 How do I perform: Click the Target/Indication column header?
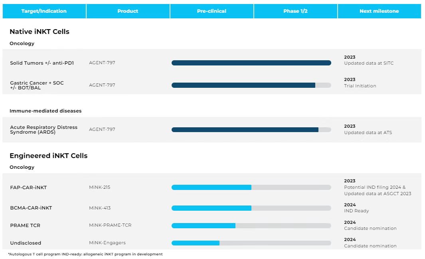click(44, 11)
